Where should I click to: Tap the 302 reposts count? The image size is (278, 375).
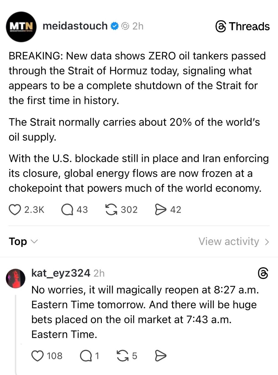(129, 210)
